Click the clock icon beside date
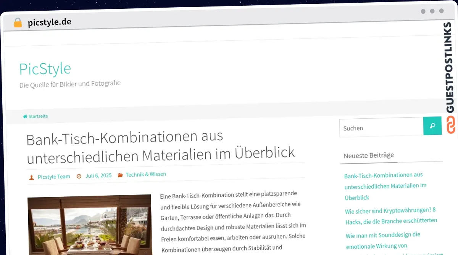This screenshot has height=255, width=458. pos(79,176)
